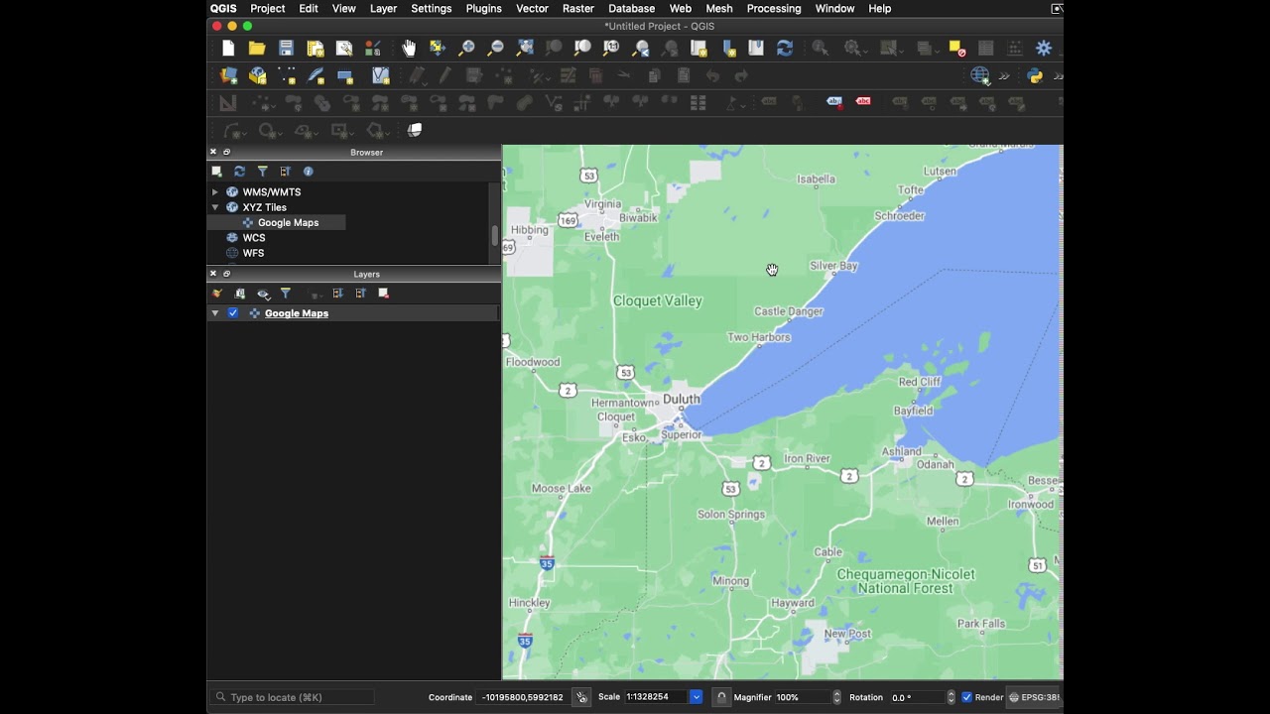Expand the WMS/WMTS tree node
The height and width of the screenshot is (714, 1270).
pos(214,192)
